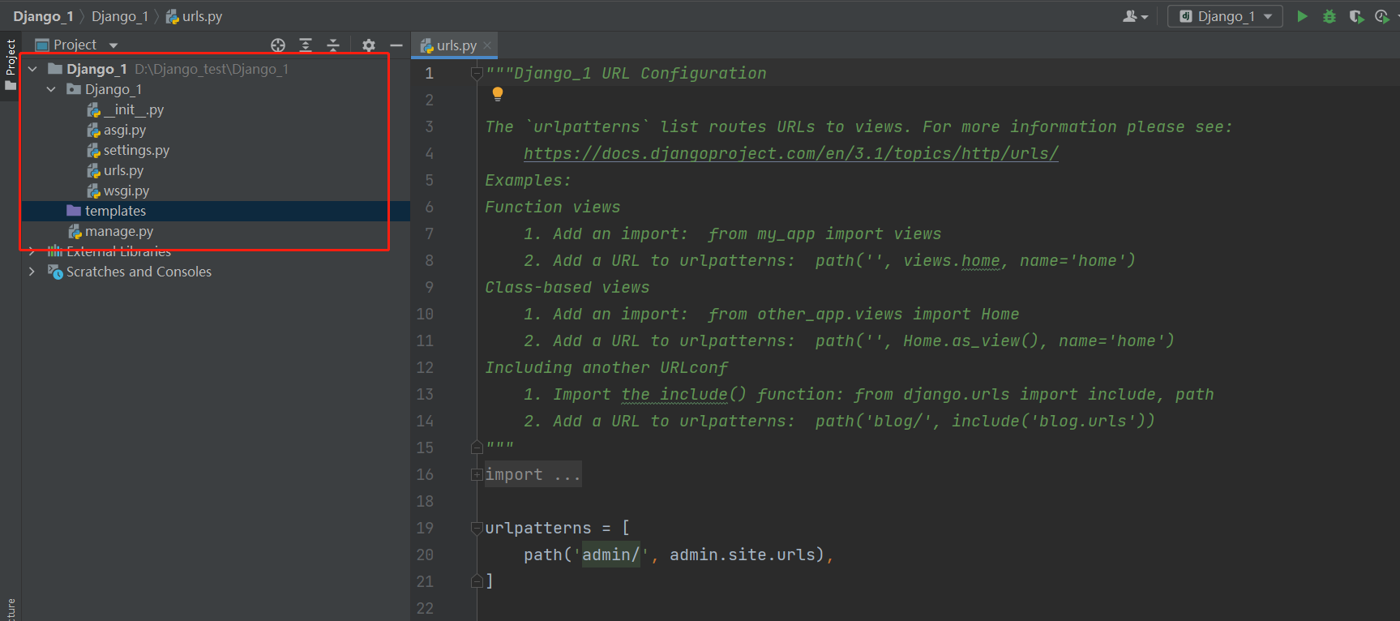Start debugging with the bug icon
Screen dimensions: 1400x621
[1329, 16]
